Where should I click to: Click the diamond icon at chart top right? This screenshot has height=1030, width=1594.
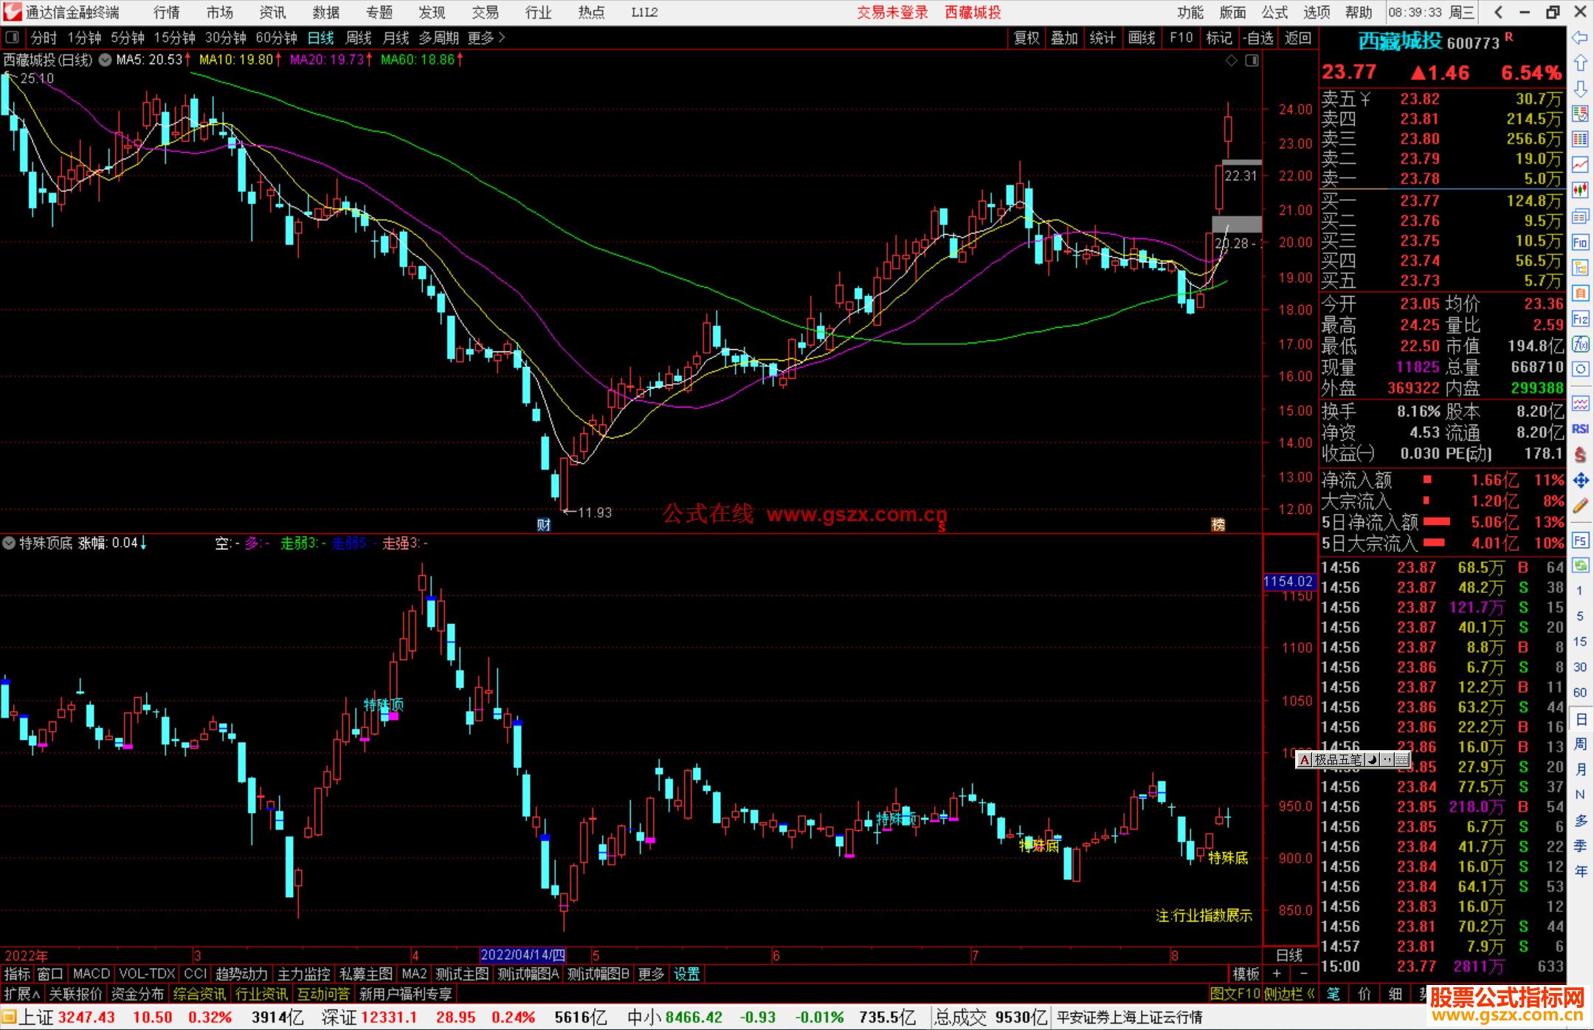[1231, 61]
